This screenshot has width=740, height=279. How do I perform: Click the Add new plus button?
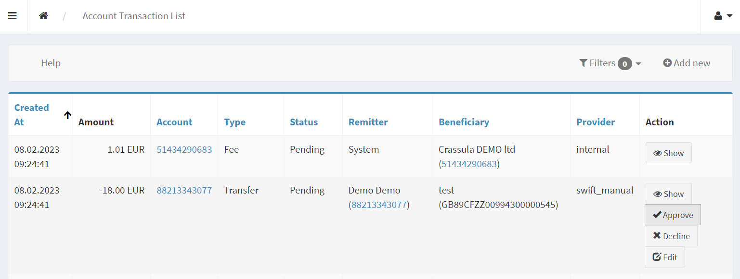pyautogui.click(x=687, y=63)
